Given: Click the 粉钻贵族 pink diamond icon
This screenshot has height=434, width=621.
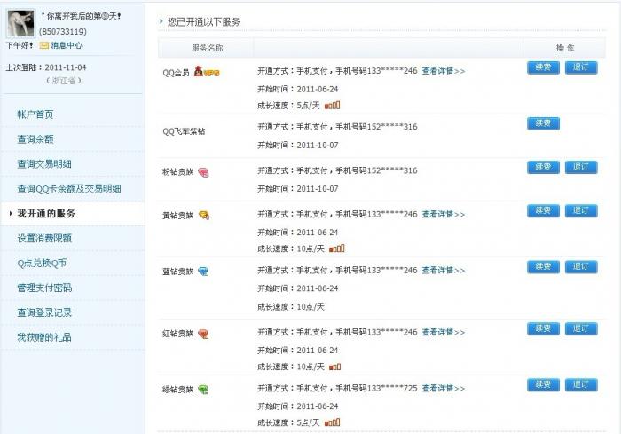Looking at the screenshot, I should tap(203, 172).
